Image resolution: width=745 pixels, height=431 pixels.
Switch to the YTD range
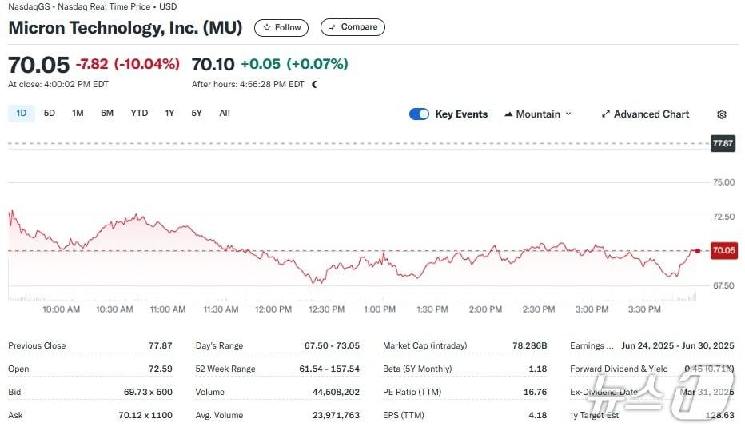(x=139, y=114)
